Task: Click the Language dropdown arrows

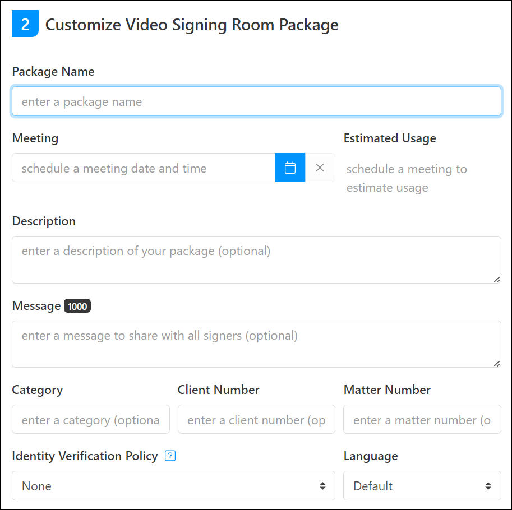Action: coord(488,486)
